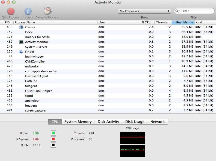Click the green % User color swatch

(53, 133)
